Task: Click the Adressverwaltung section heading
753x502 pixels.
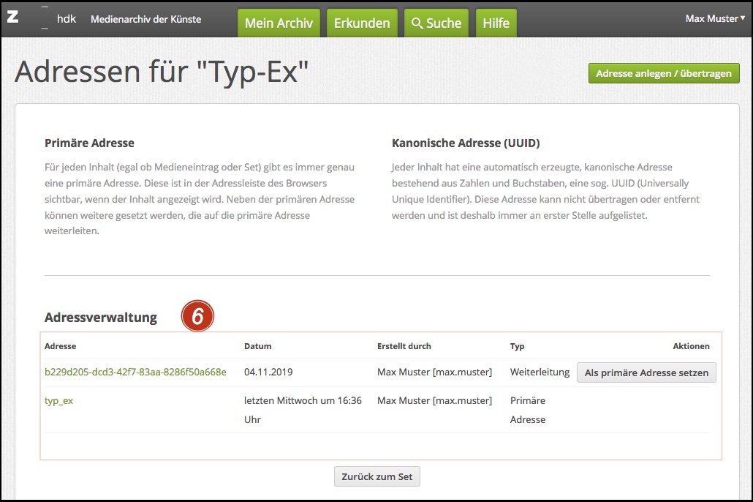Action: (x=101, y=317)
